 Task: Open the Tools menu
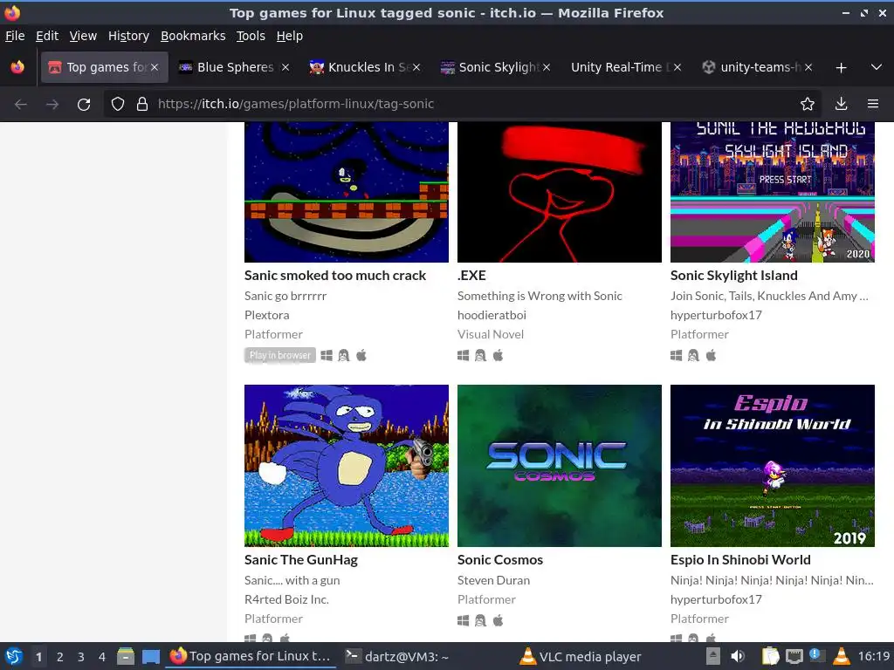[251, 36]
